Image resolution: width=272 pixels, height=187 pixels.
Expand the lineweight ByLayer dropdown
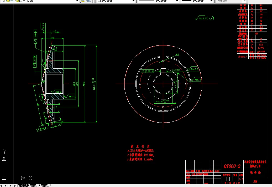(x=211, y=1)
